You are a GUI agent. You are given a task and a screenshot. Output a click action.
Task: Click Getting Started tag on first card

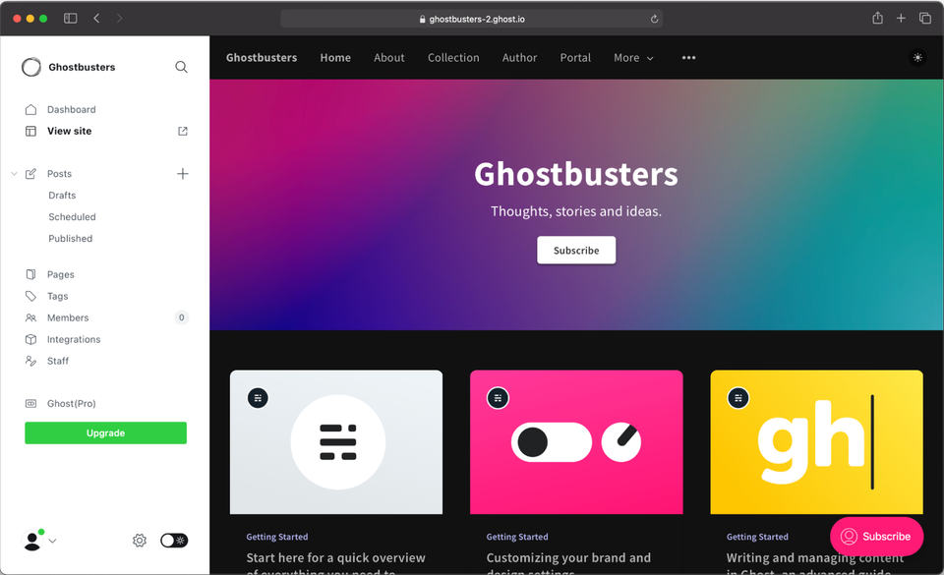(277, 537)
